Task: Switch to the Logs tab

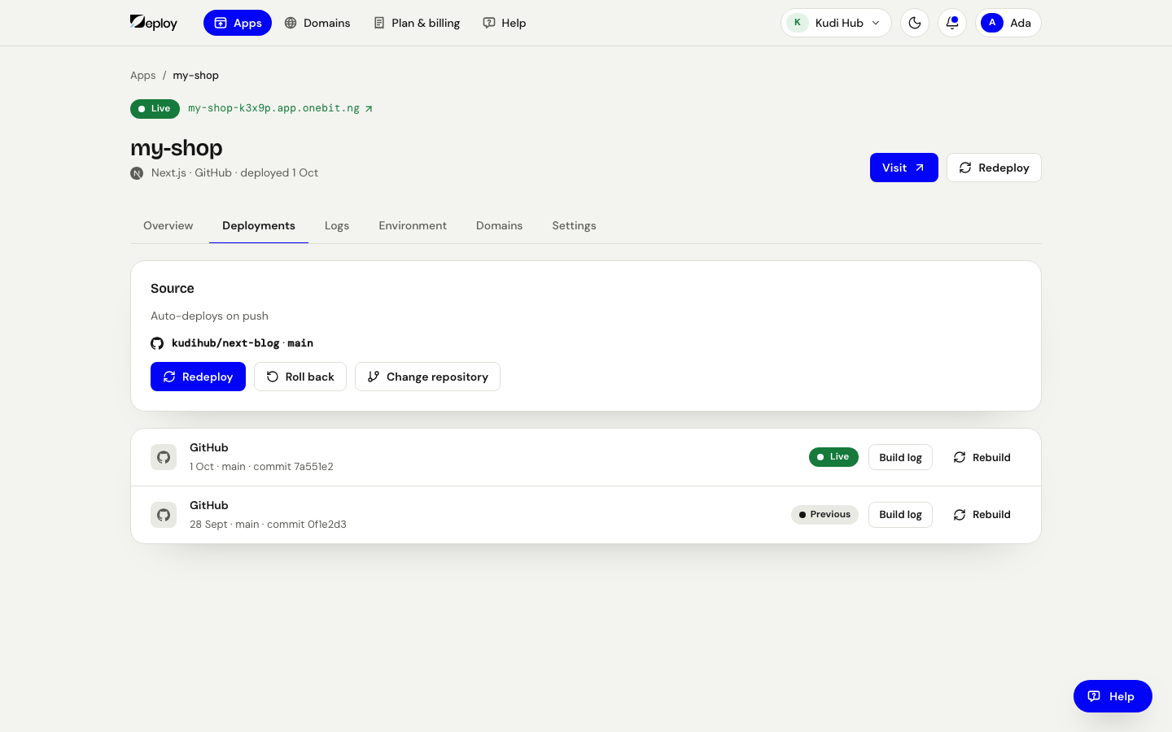Action: (x=337, y=226)
